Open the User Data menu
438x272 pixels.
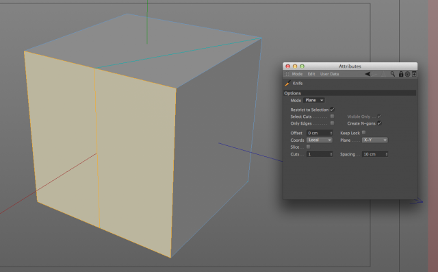tap(329, 74)
